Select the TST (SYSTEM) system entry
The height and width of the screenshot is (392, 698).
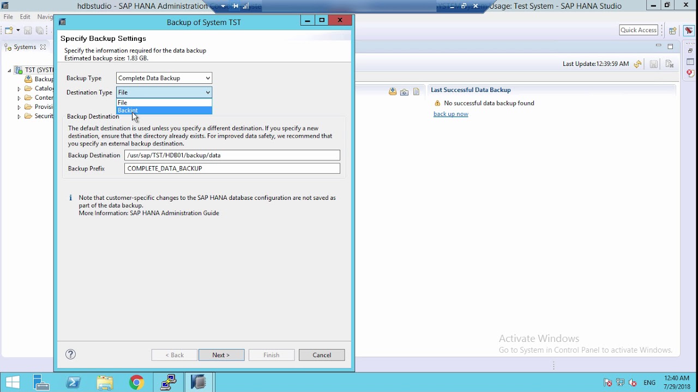click(x=39, y=70)
